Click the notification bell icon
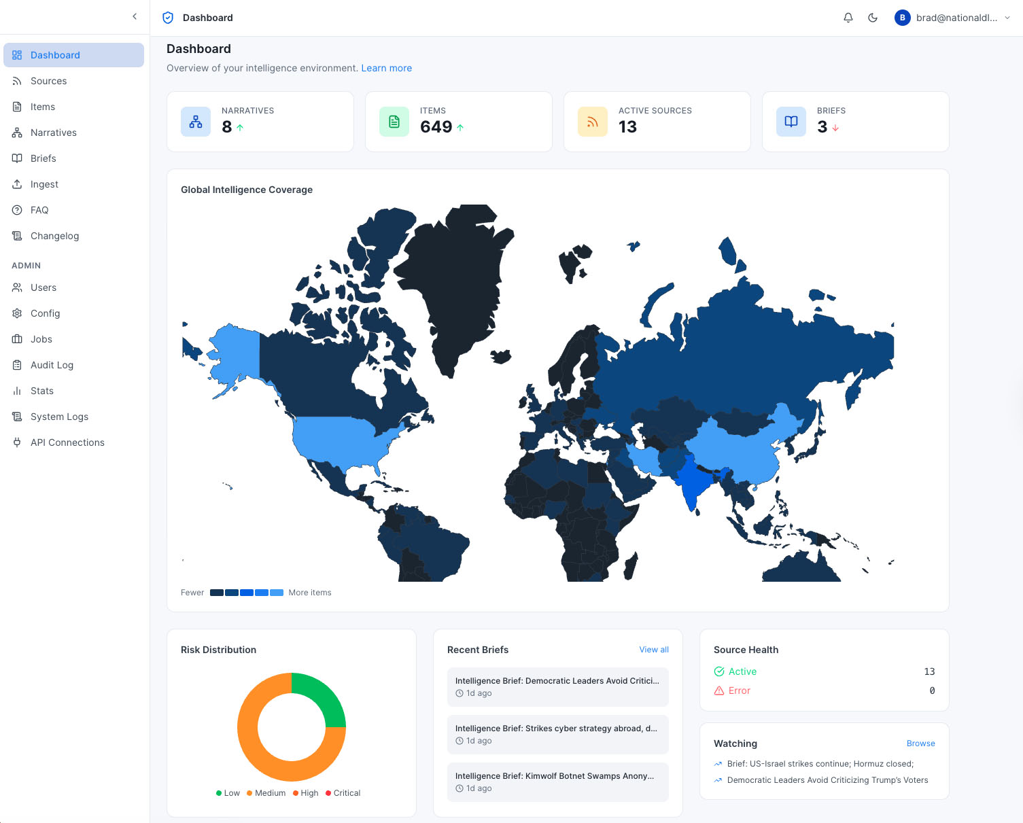The height and width of the screenshot is (823, 1023). point(848,17)
